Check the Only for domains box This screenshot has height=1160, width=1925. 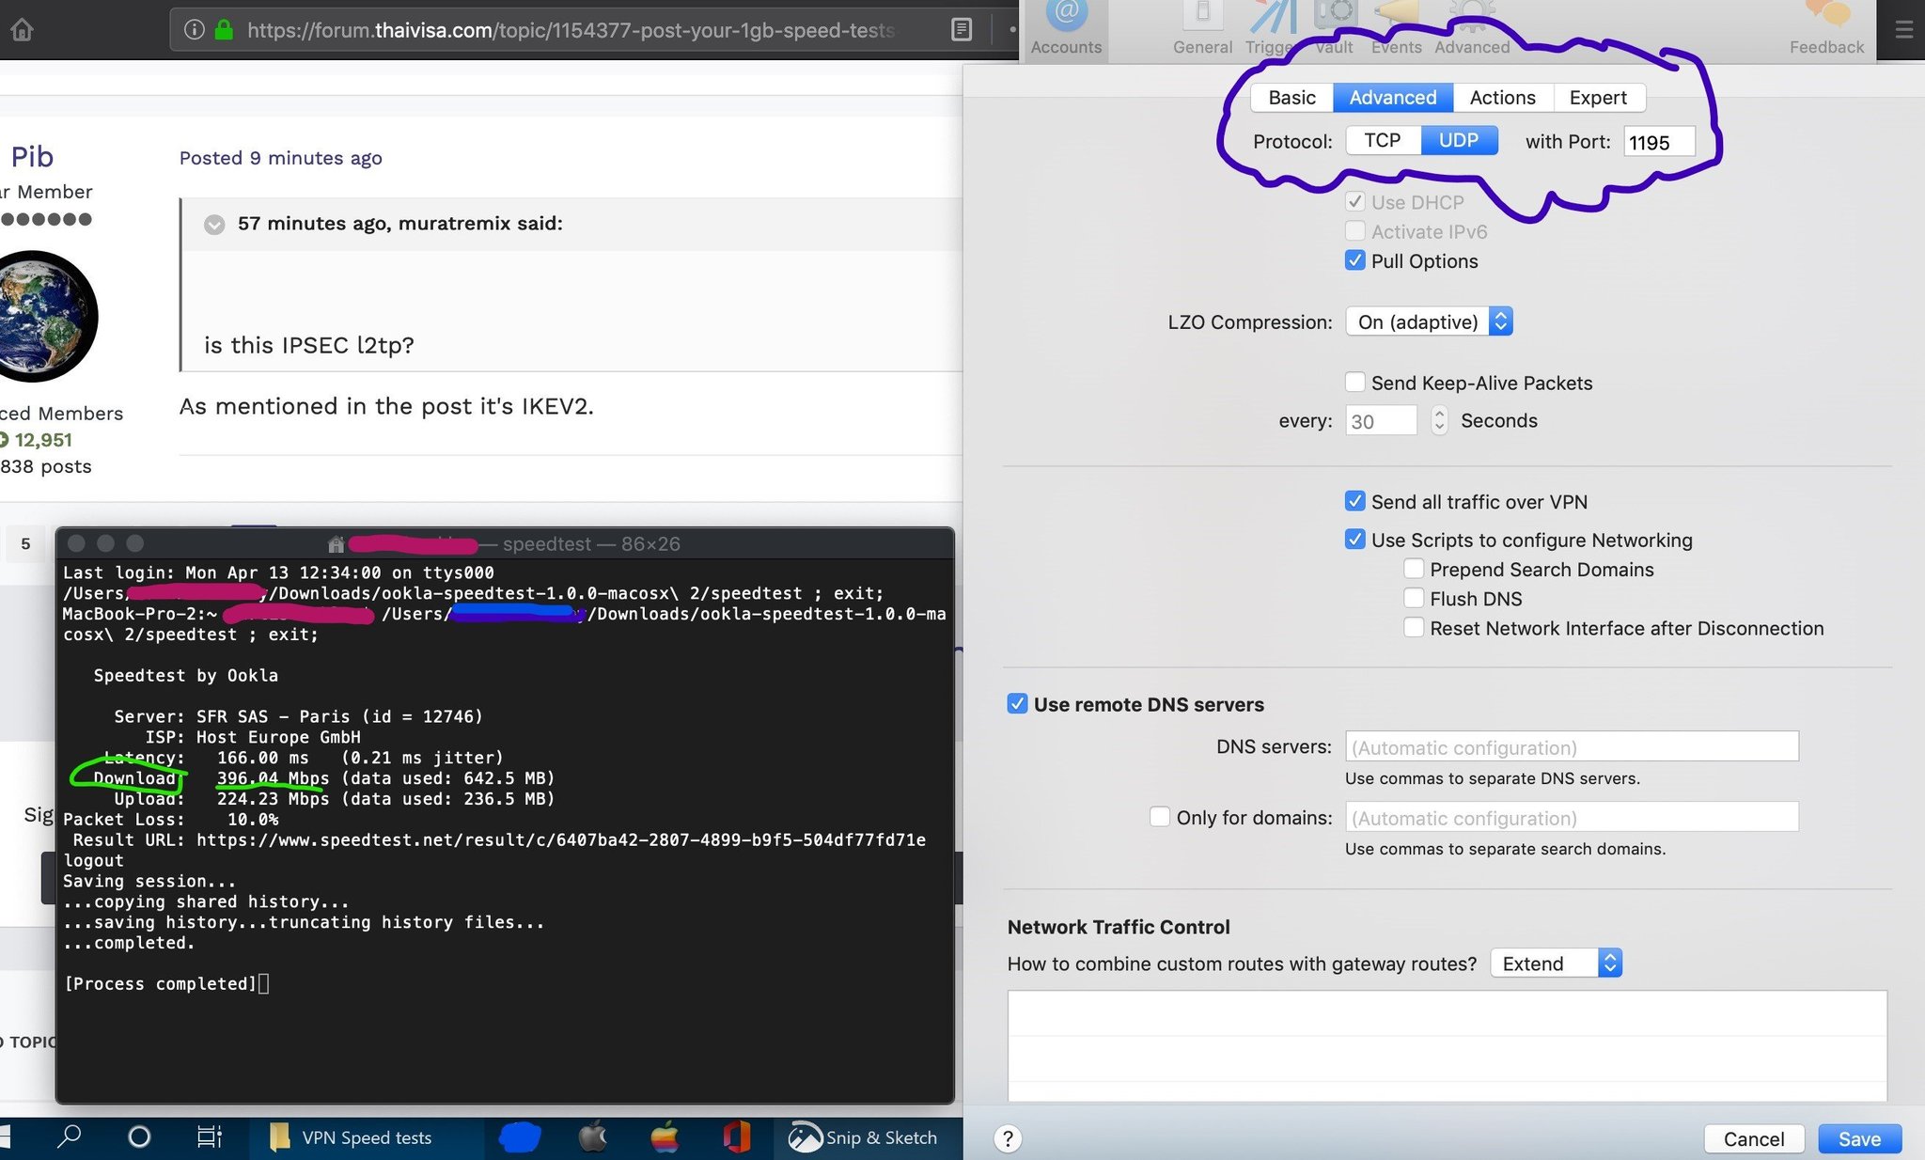coord(1160,816)
